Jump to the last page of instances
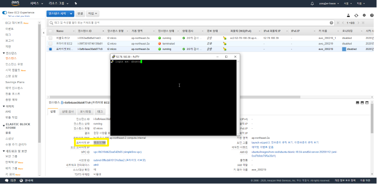The height and width of the screenshot is (184, 377). coord(363,23)
